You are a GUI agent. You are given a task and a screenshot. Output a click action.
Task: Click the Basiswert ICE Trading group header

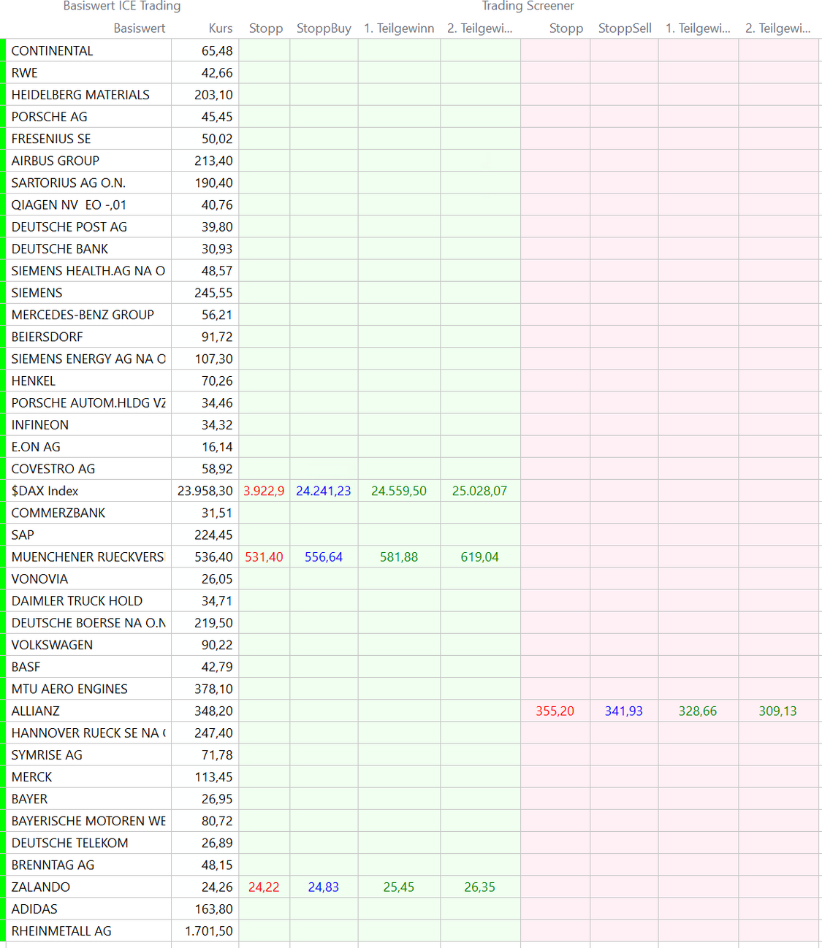click(122, 7)
